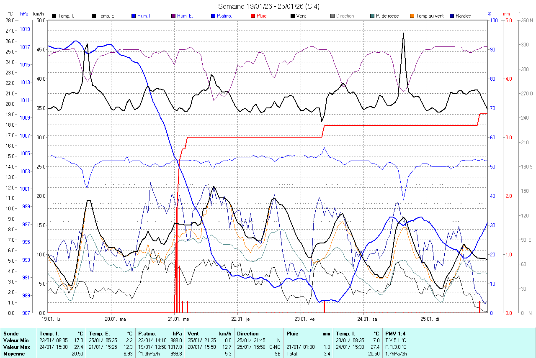
Task: Click the PMV-1:4 header in summary table
Action: 396,334
